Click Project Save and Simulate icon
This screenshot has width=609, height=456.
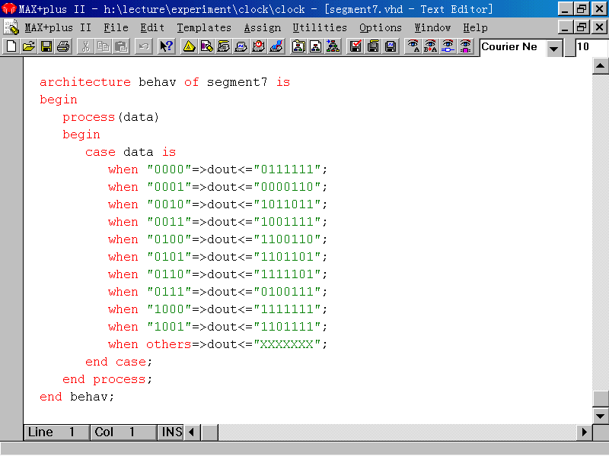[x=391, y=46]
